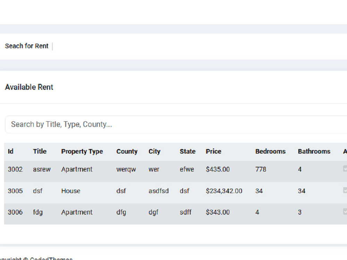Toggle the checkbox in row 3005
This screenshot has width=347, height=260.
[345, 190]
